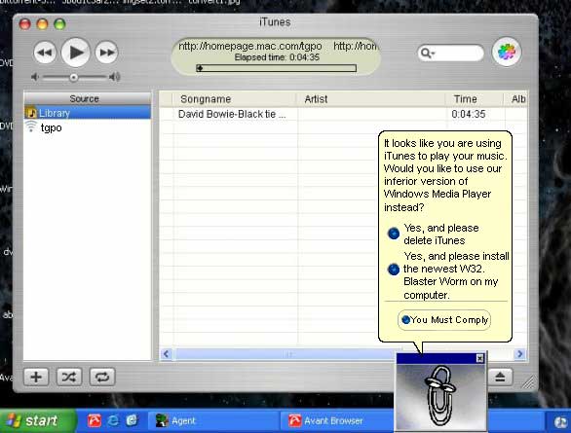Open the colorful visualizer button
This screenshot has width=571, height=433.
pyautogui.click(x=507, y=53)
